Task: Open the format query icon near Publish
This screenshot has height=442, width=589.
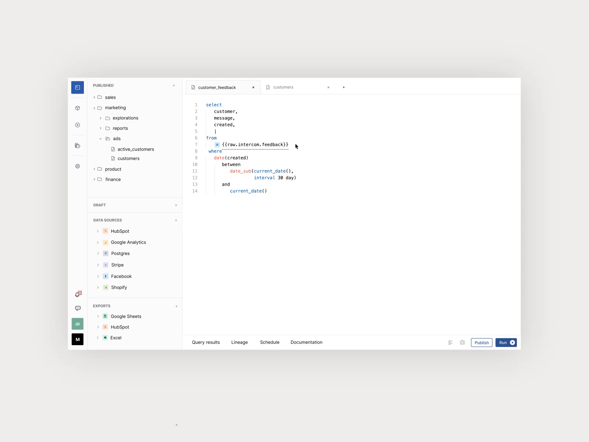Action: [x=450, y=342]
